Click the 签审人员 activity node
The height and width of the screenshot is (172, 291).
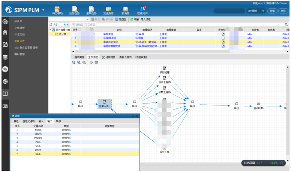pos(105,104)
